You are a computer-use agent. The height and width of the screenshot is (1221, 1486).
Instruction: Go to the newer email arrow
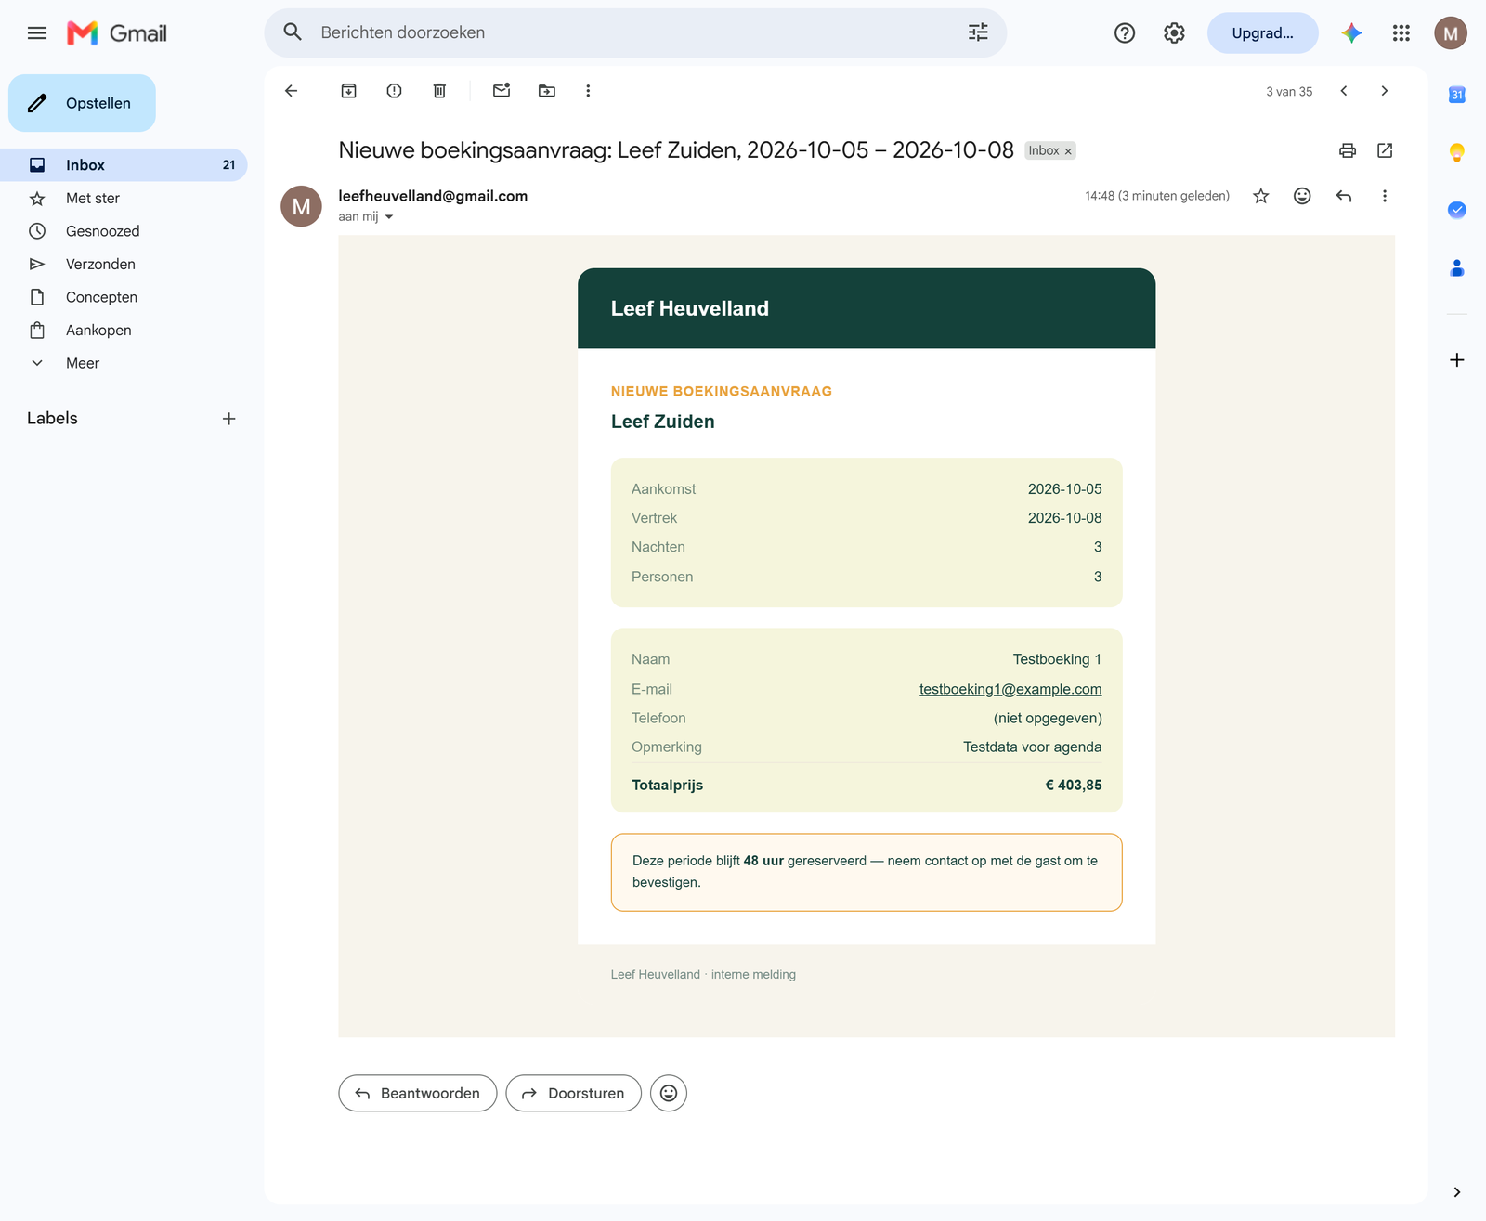pyautogui.click(x=1344, y=91)
